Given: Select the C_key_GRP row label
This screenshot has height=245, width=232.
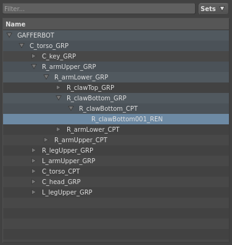Looking at the screenshot, I should click(x=59, y=56).
